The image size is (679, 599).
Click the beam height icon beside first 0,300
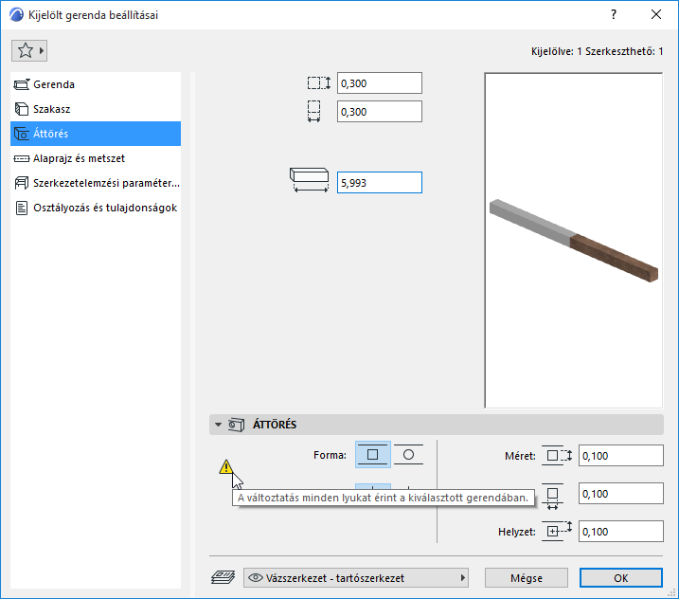click(x=319, y=82)
